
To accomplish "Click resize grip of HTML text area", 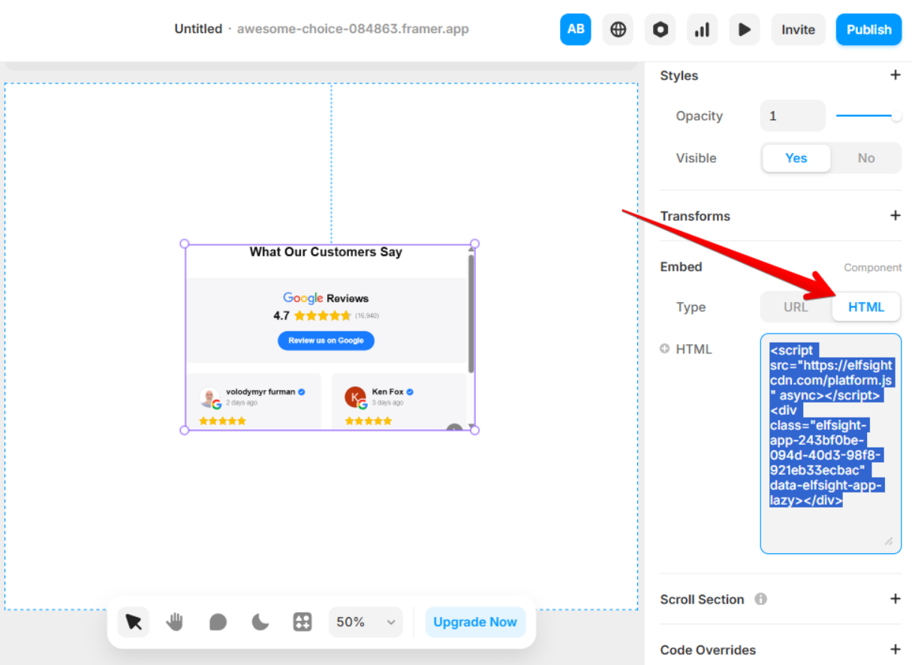I will 889,541.
